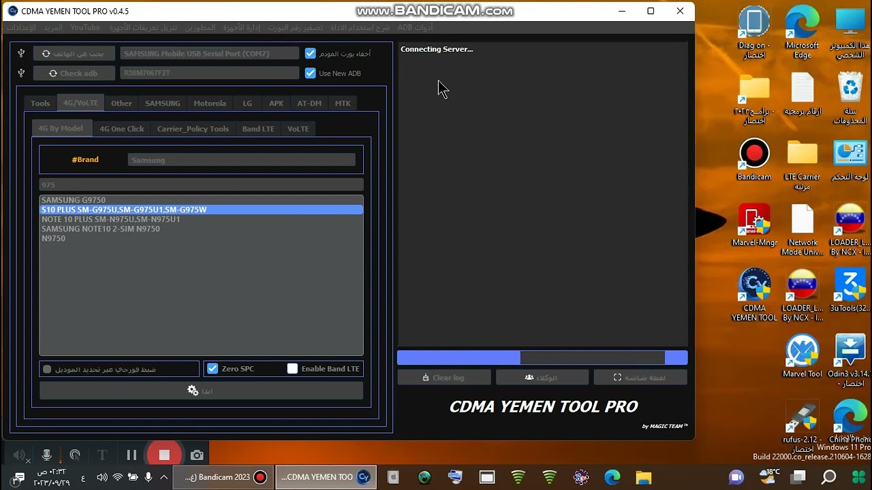The image size is (872, 490).
Task: Open the Other tab
Action: coord(121,103)
